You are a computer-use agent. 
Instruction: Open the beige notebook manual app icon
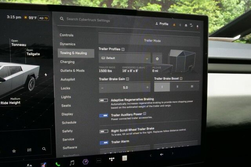(x=125, y=158)
